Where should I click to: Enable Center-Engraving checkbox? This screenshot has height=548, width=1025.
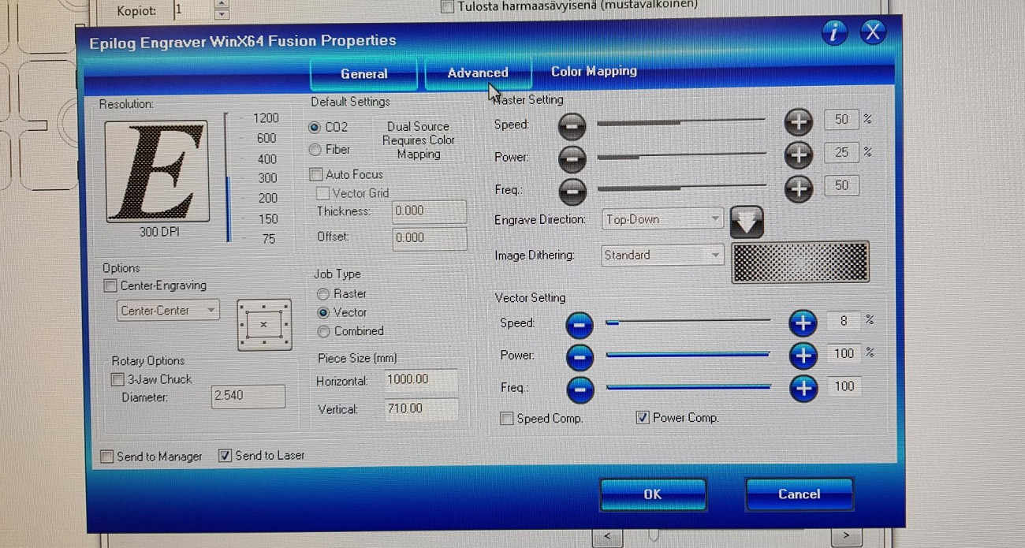110,285
